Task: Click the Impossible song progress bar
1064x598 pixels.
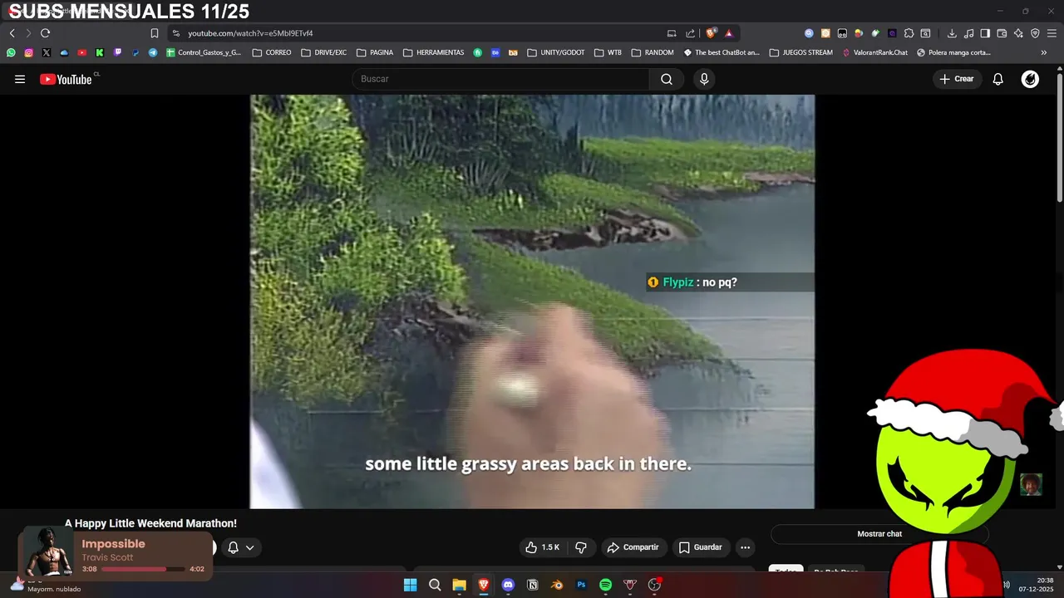Action: point(143,569)
